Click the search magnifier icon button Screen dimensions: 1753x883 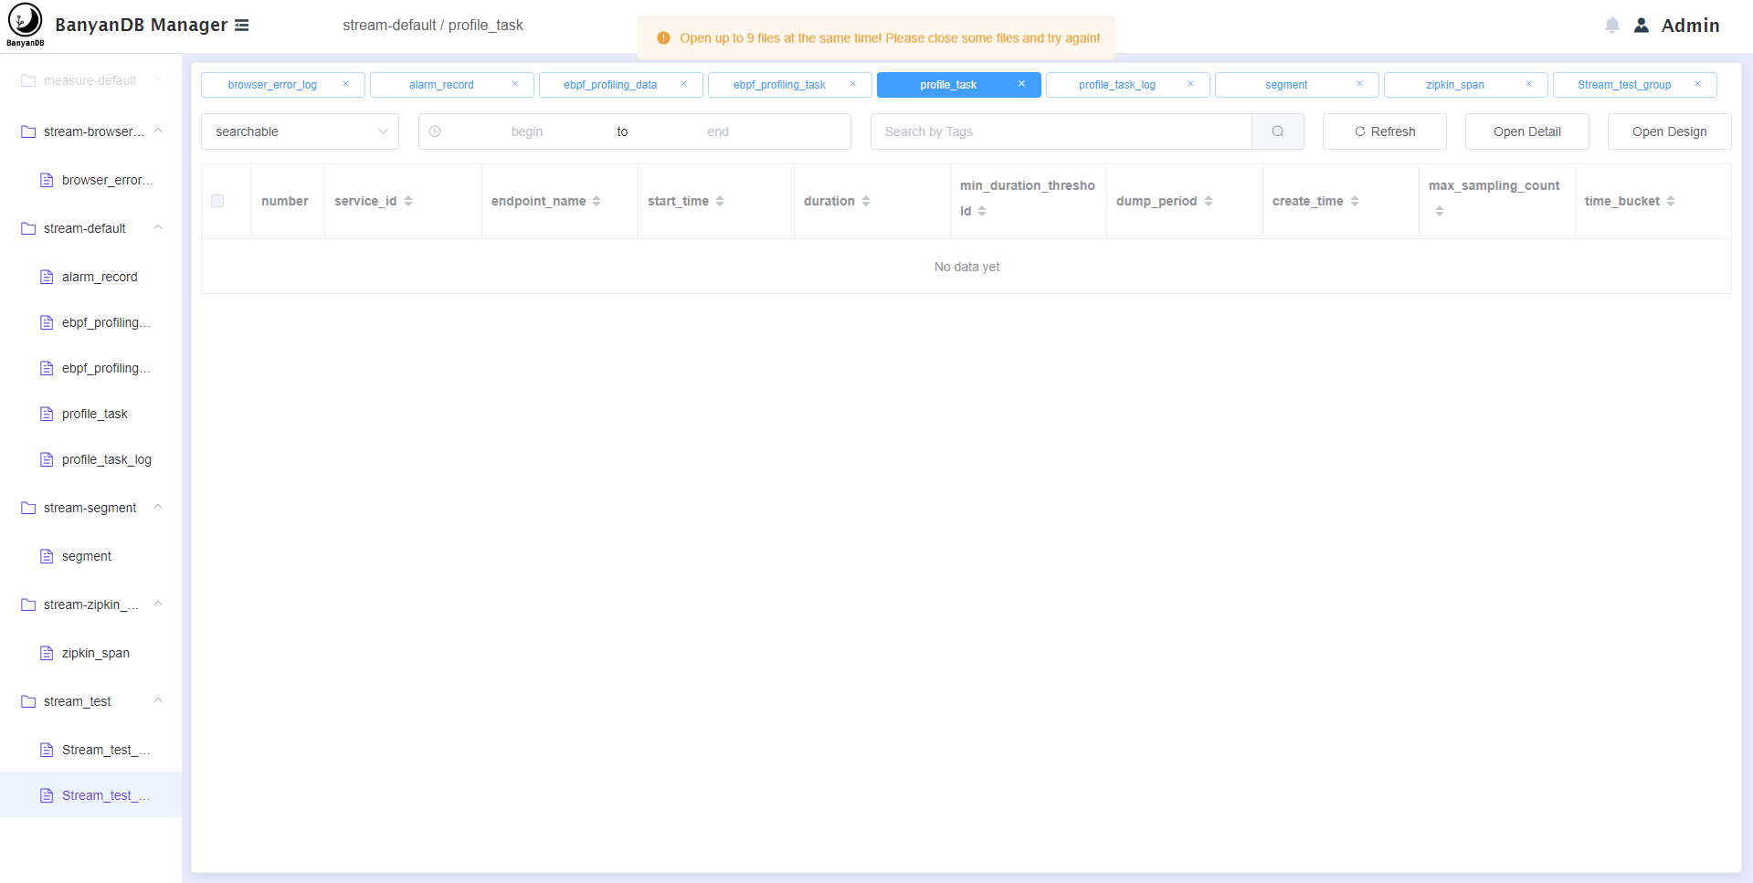(1278, 131)
